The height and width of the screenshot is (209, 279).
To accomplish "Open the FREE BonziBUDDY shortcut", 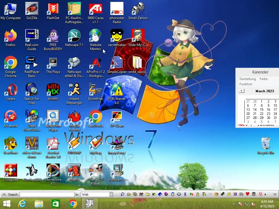I will pos(53,40).
